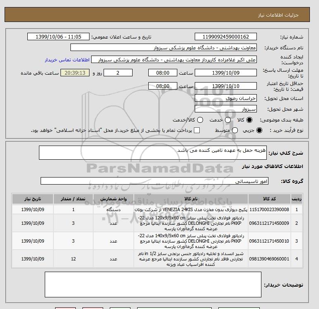Click the واحد شمارش column header
Image resolution: width=319 pixels, height=309 pixels.
click(x=114, y=199)
